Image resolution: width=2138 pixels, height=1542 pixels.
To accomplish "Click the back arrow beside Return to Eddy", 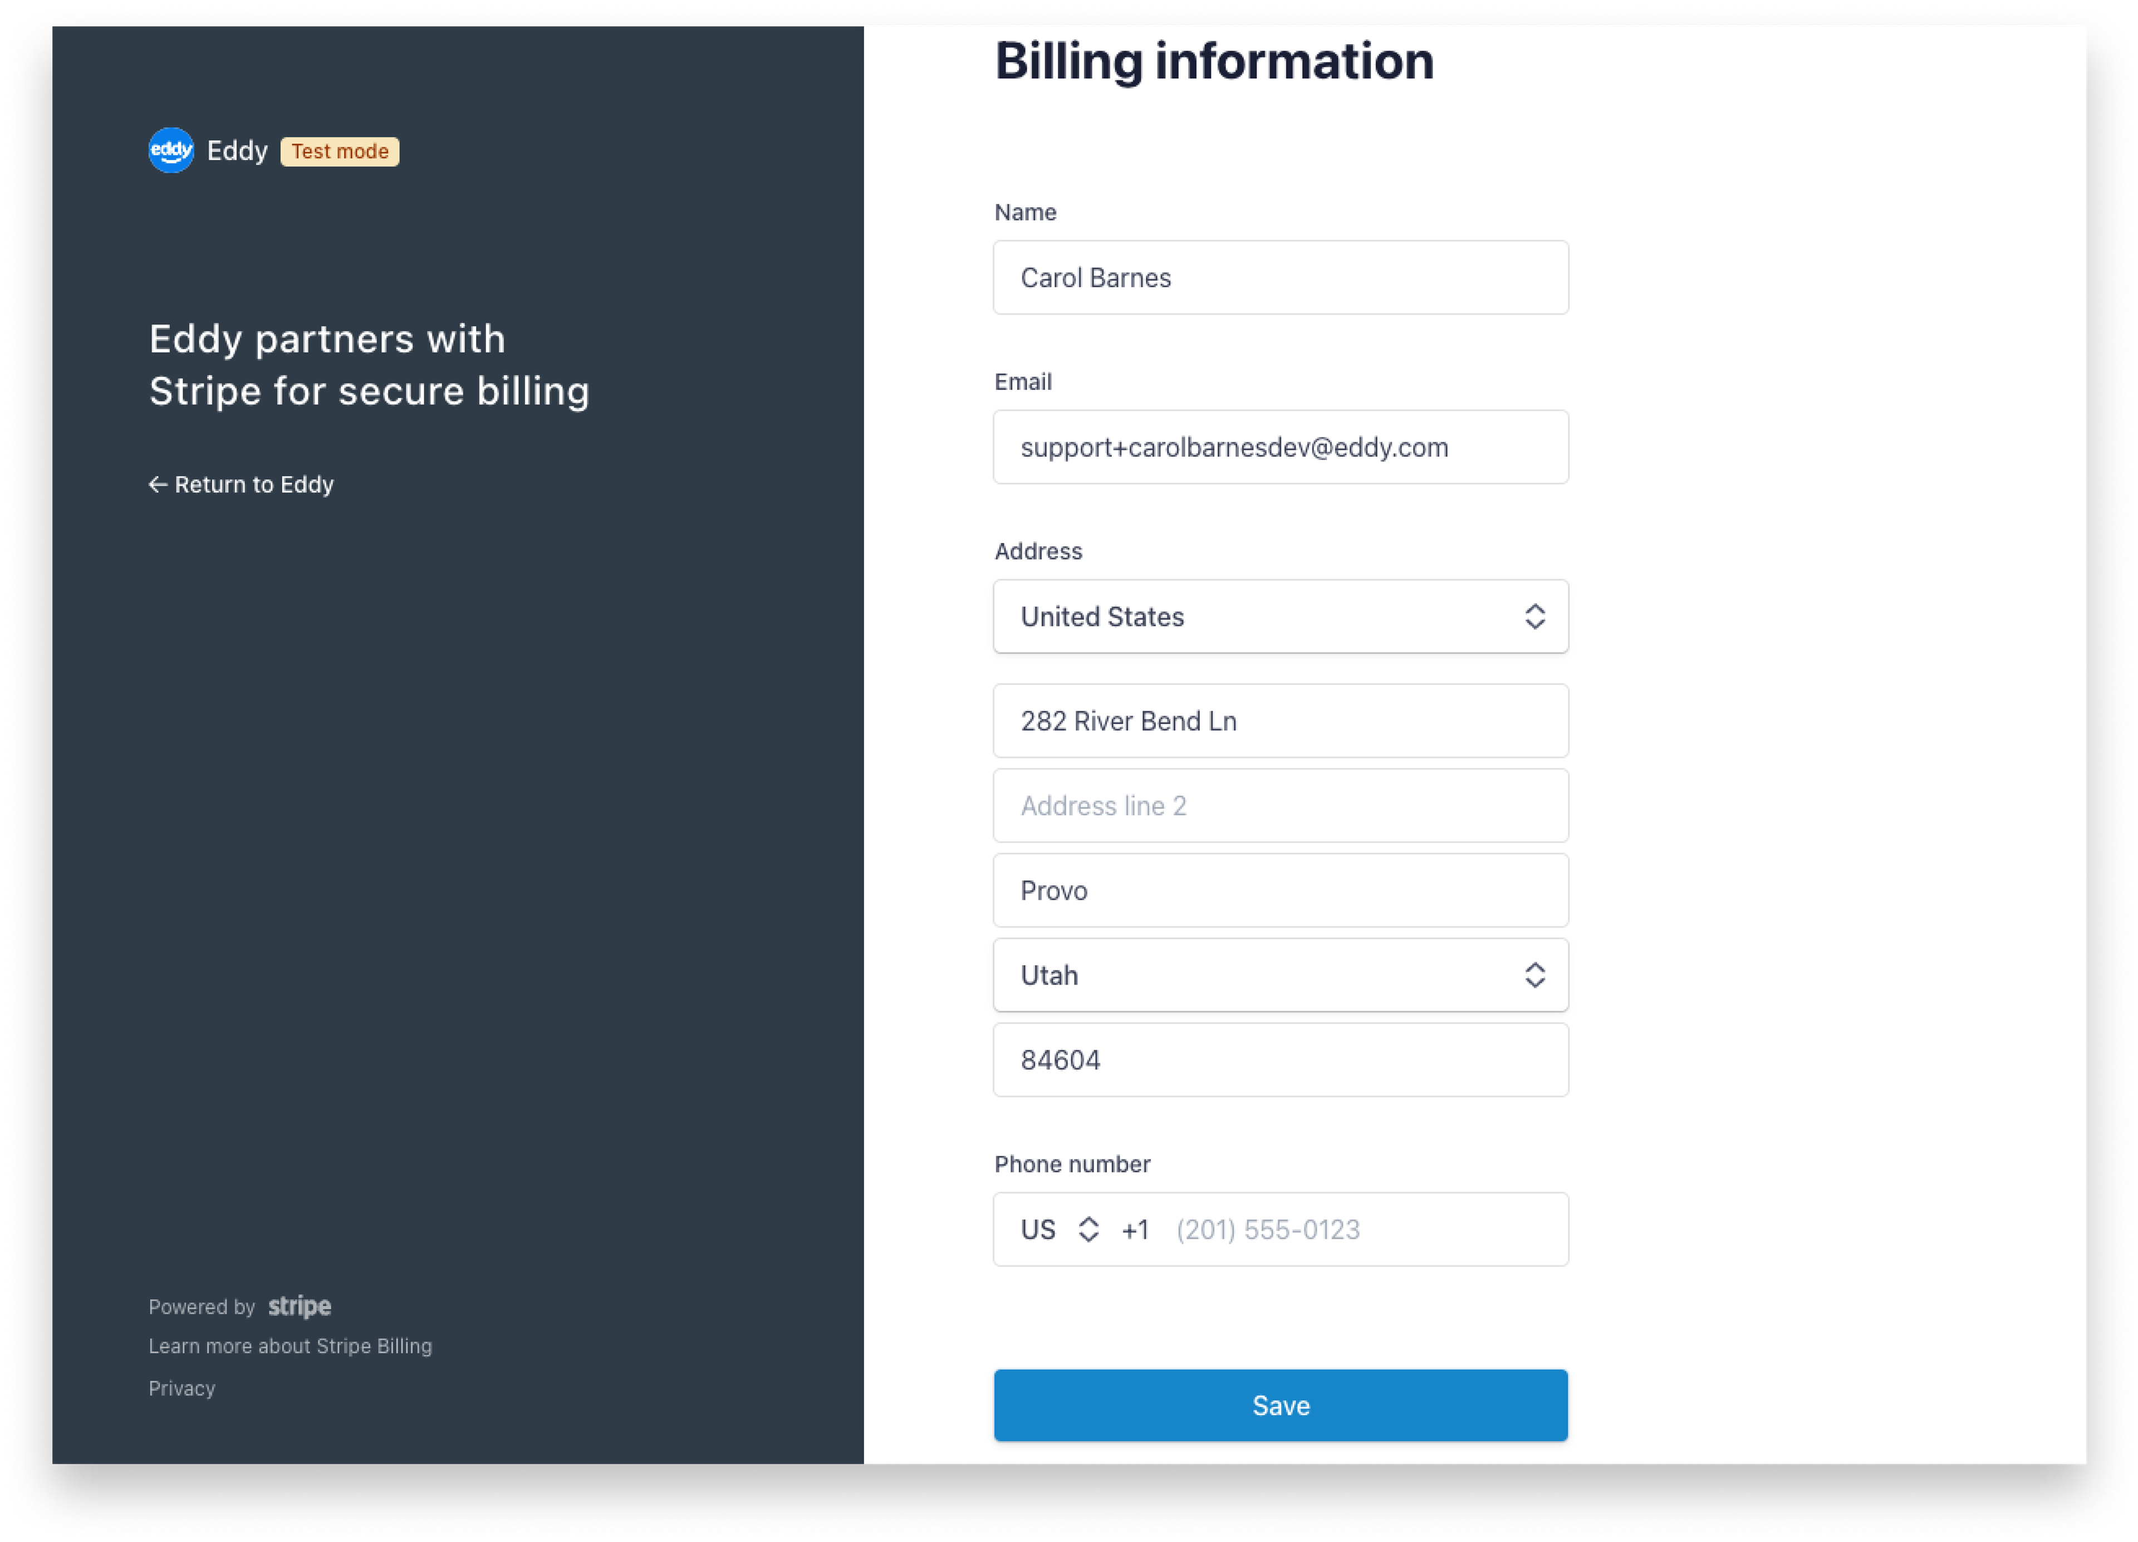I will tap(158, 484).
